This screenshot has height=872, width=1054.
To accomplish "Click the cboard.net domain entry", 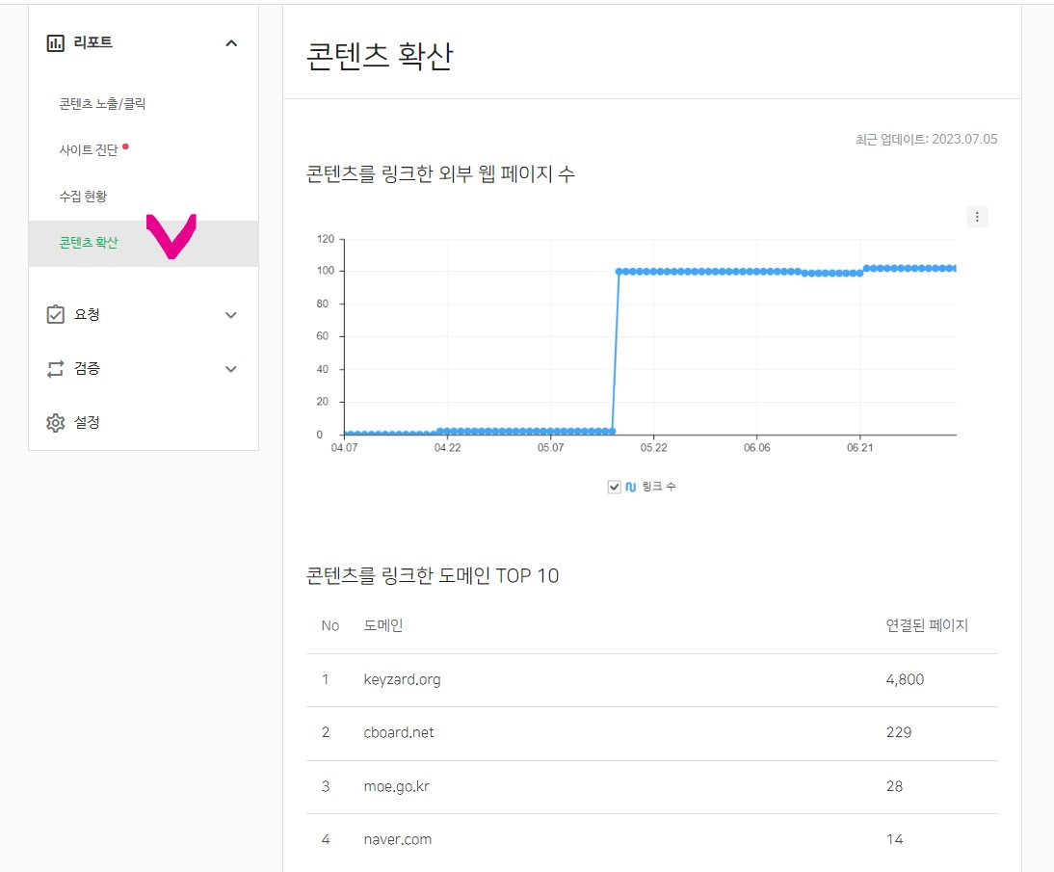I will pos(401,732).
